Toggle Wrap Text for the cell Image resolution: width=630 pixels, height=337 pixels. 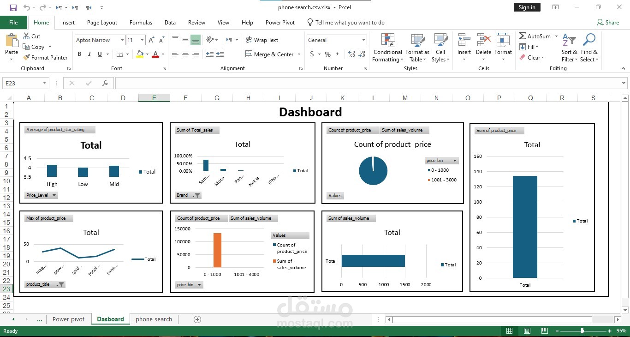262,40
